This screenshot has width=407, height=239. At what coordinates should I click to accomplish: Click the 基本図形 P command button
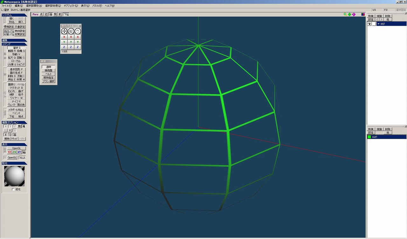[17, 69]
